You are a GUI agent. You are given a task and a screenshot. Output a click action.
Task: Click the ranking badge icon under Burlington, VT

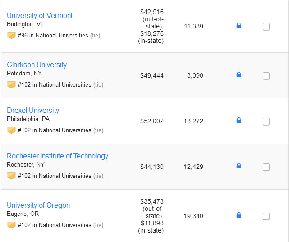coord(11,35)
